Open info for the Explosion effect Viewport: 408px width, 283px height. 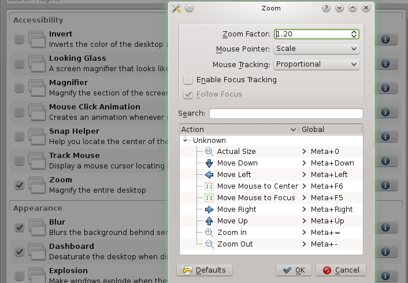point(385,275)
